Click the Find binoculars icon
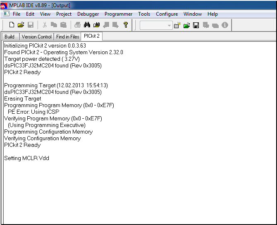The image size is (277, 225). [87, 25]
